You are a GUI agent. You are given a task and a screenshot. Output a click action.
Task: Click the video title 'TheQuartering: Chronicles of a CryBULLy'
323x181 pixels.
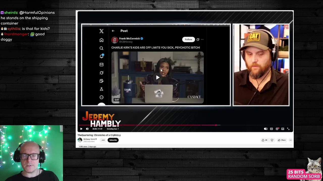(x=99, y=135)
